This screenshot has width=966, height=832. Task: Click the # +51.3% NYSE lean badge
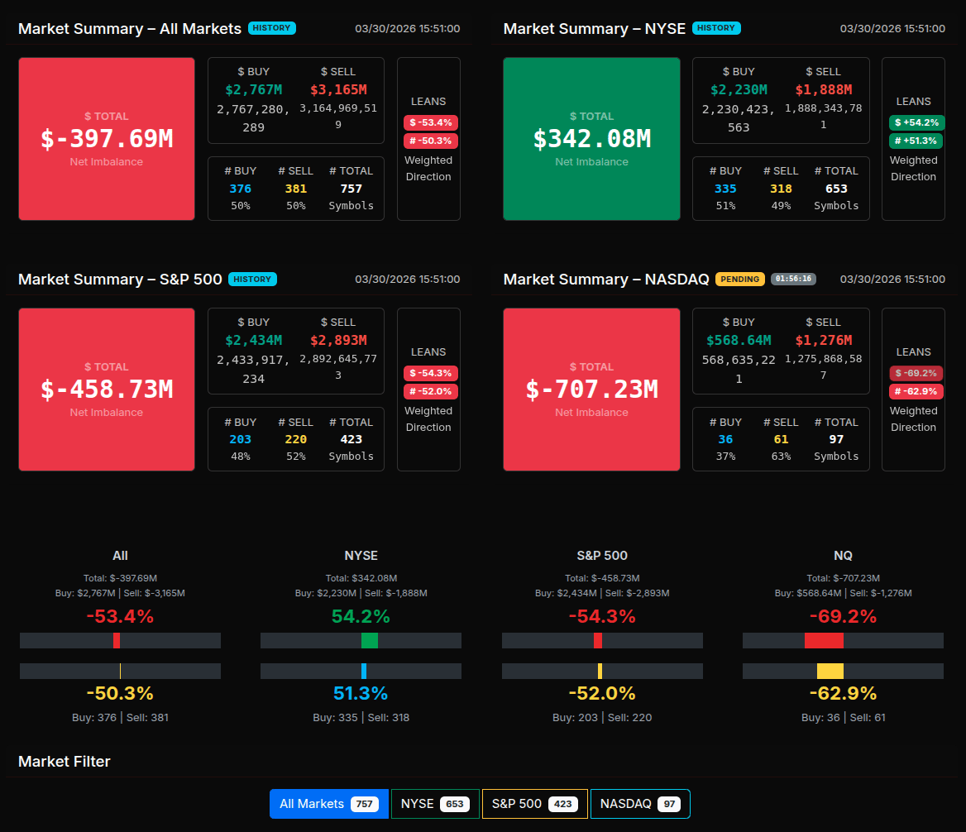[916, 141]
